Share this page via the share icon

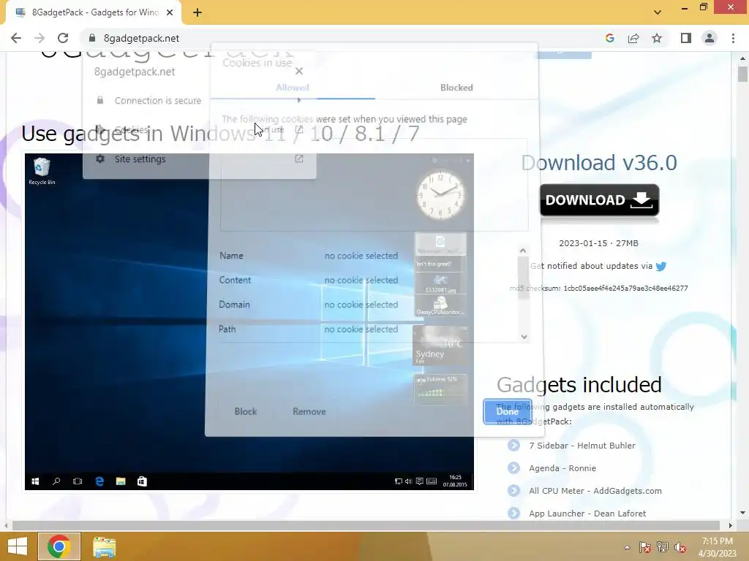pyautogui.click(x=633, y=38)
